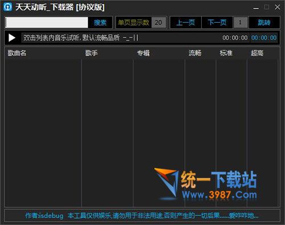Click the 单页显示数 label
This screenshot has height=225, width=285.
coord(133,23)
